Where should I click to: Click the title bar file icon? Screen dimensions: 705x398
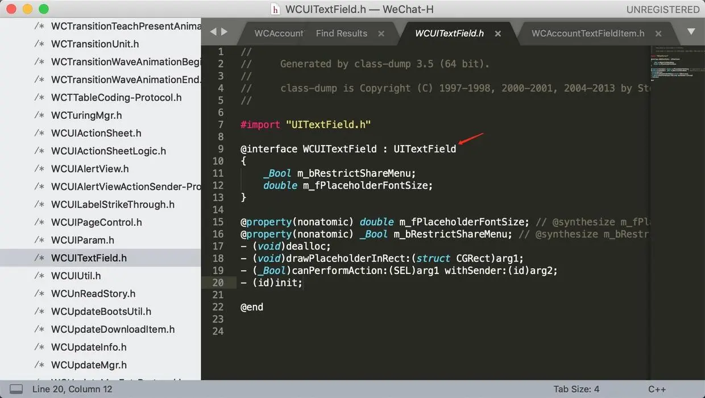tap(276, 9)
